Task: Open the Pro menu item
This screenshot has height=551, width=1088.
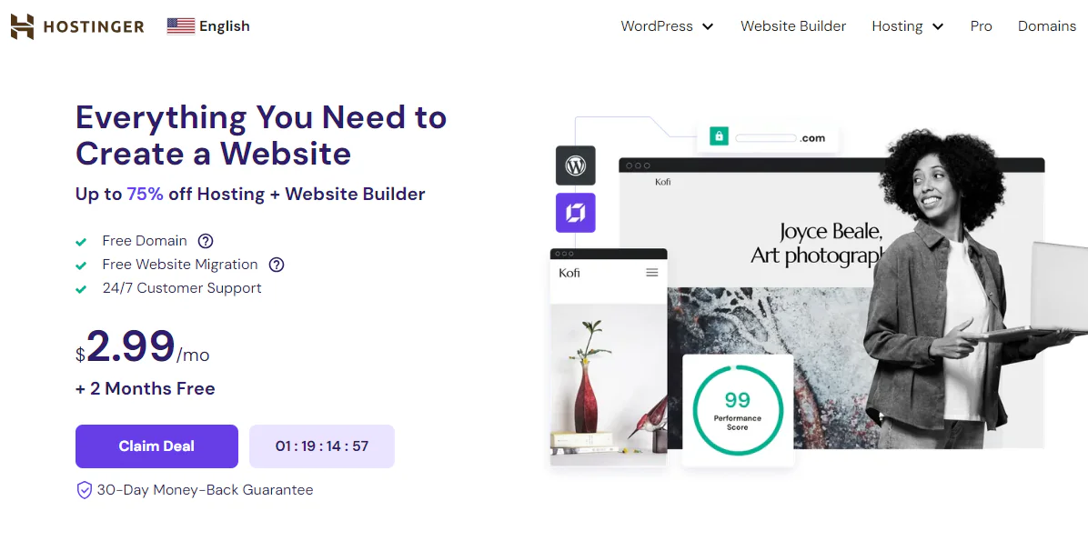Action: [x=982, y=26]
